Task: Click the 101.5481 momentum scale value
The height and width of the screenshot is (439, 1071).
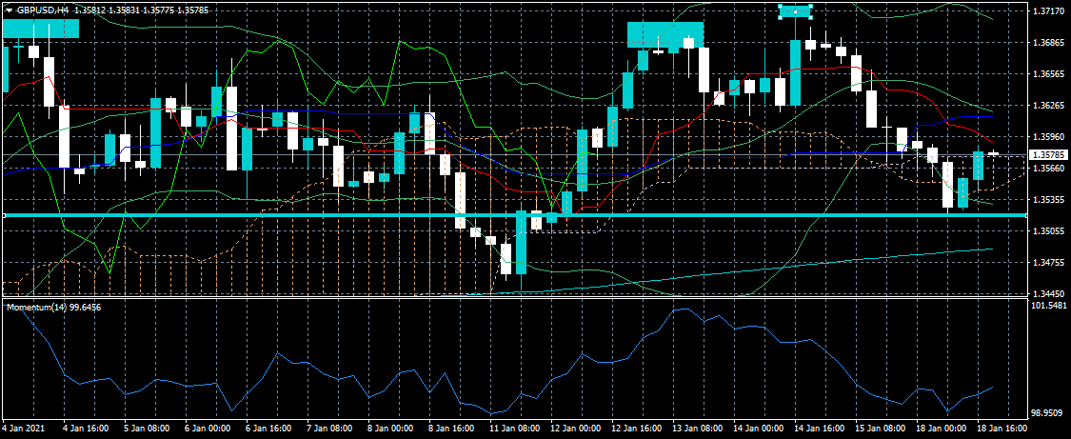Action: pos(1048,305)
